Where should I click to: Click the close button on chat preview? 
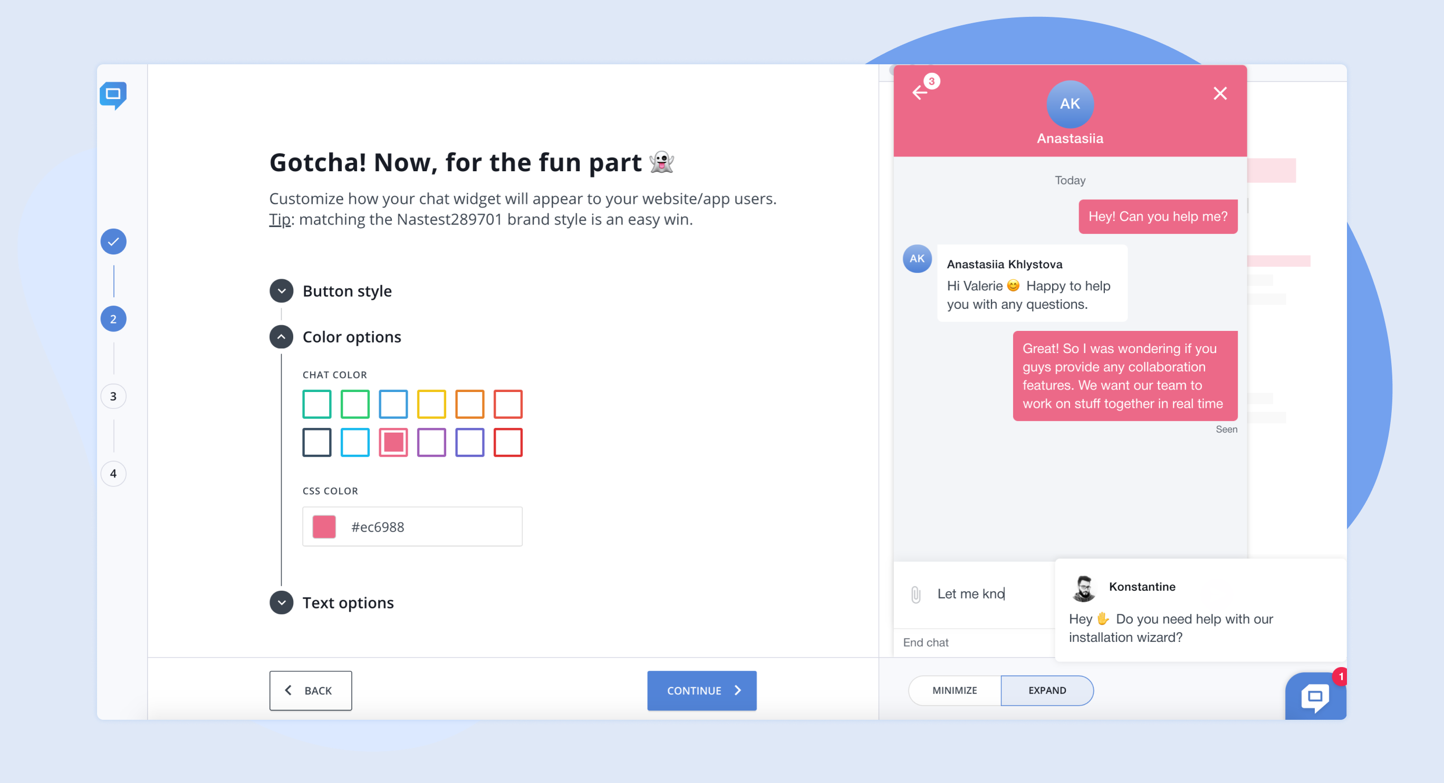click(1220, 94)
